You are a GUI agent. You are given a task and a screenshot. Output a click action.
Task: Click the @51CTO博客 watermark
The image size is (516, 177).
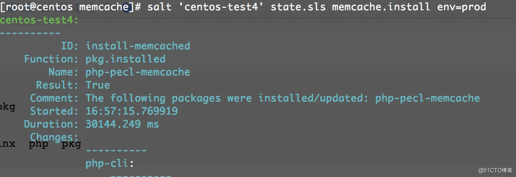point(495,170)
